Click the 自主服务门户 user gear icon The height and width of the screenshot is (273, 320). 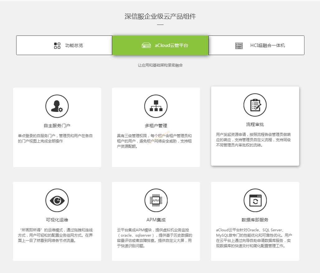57,106
